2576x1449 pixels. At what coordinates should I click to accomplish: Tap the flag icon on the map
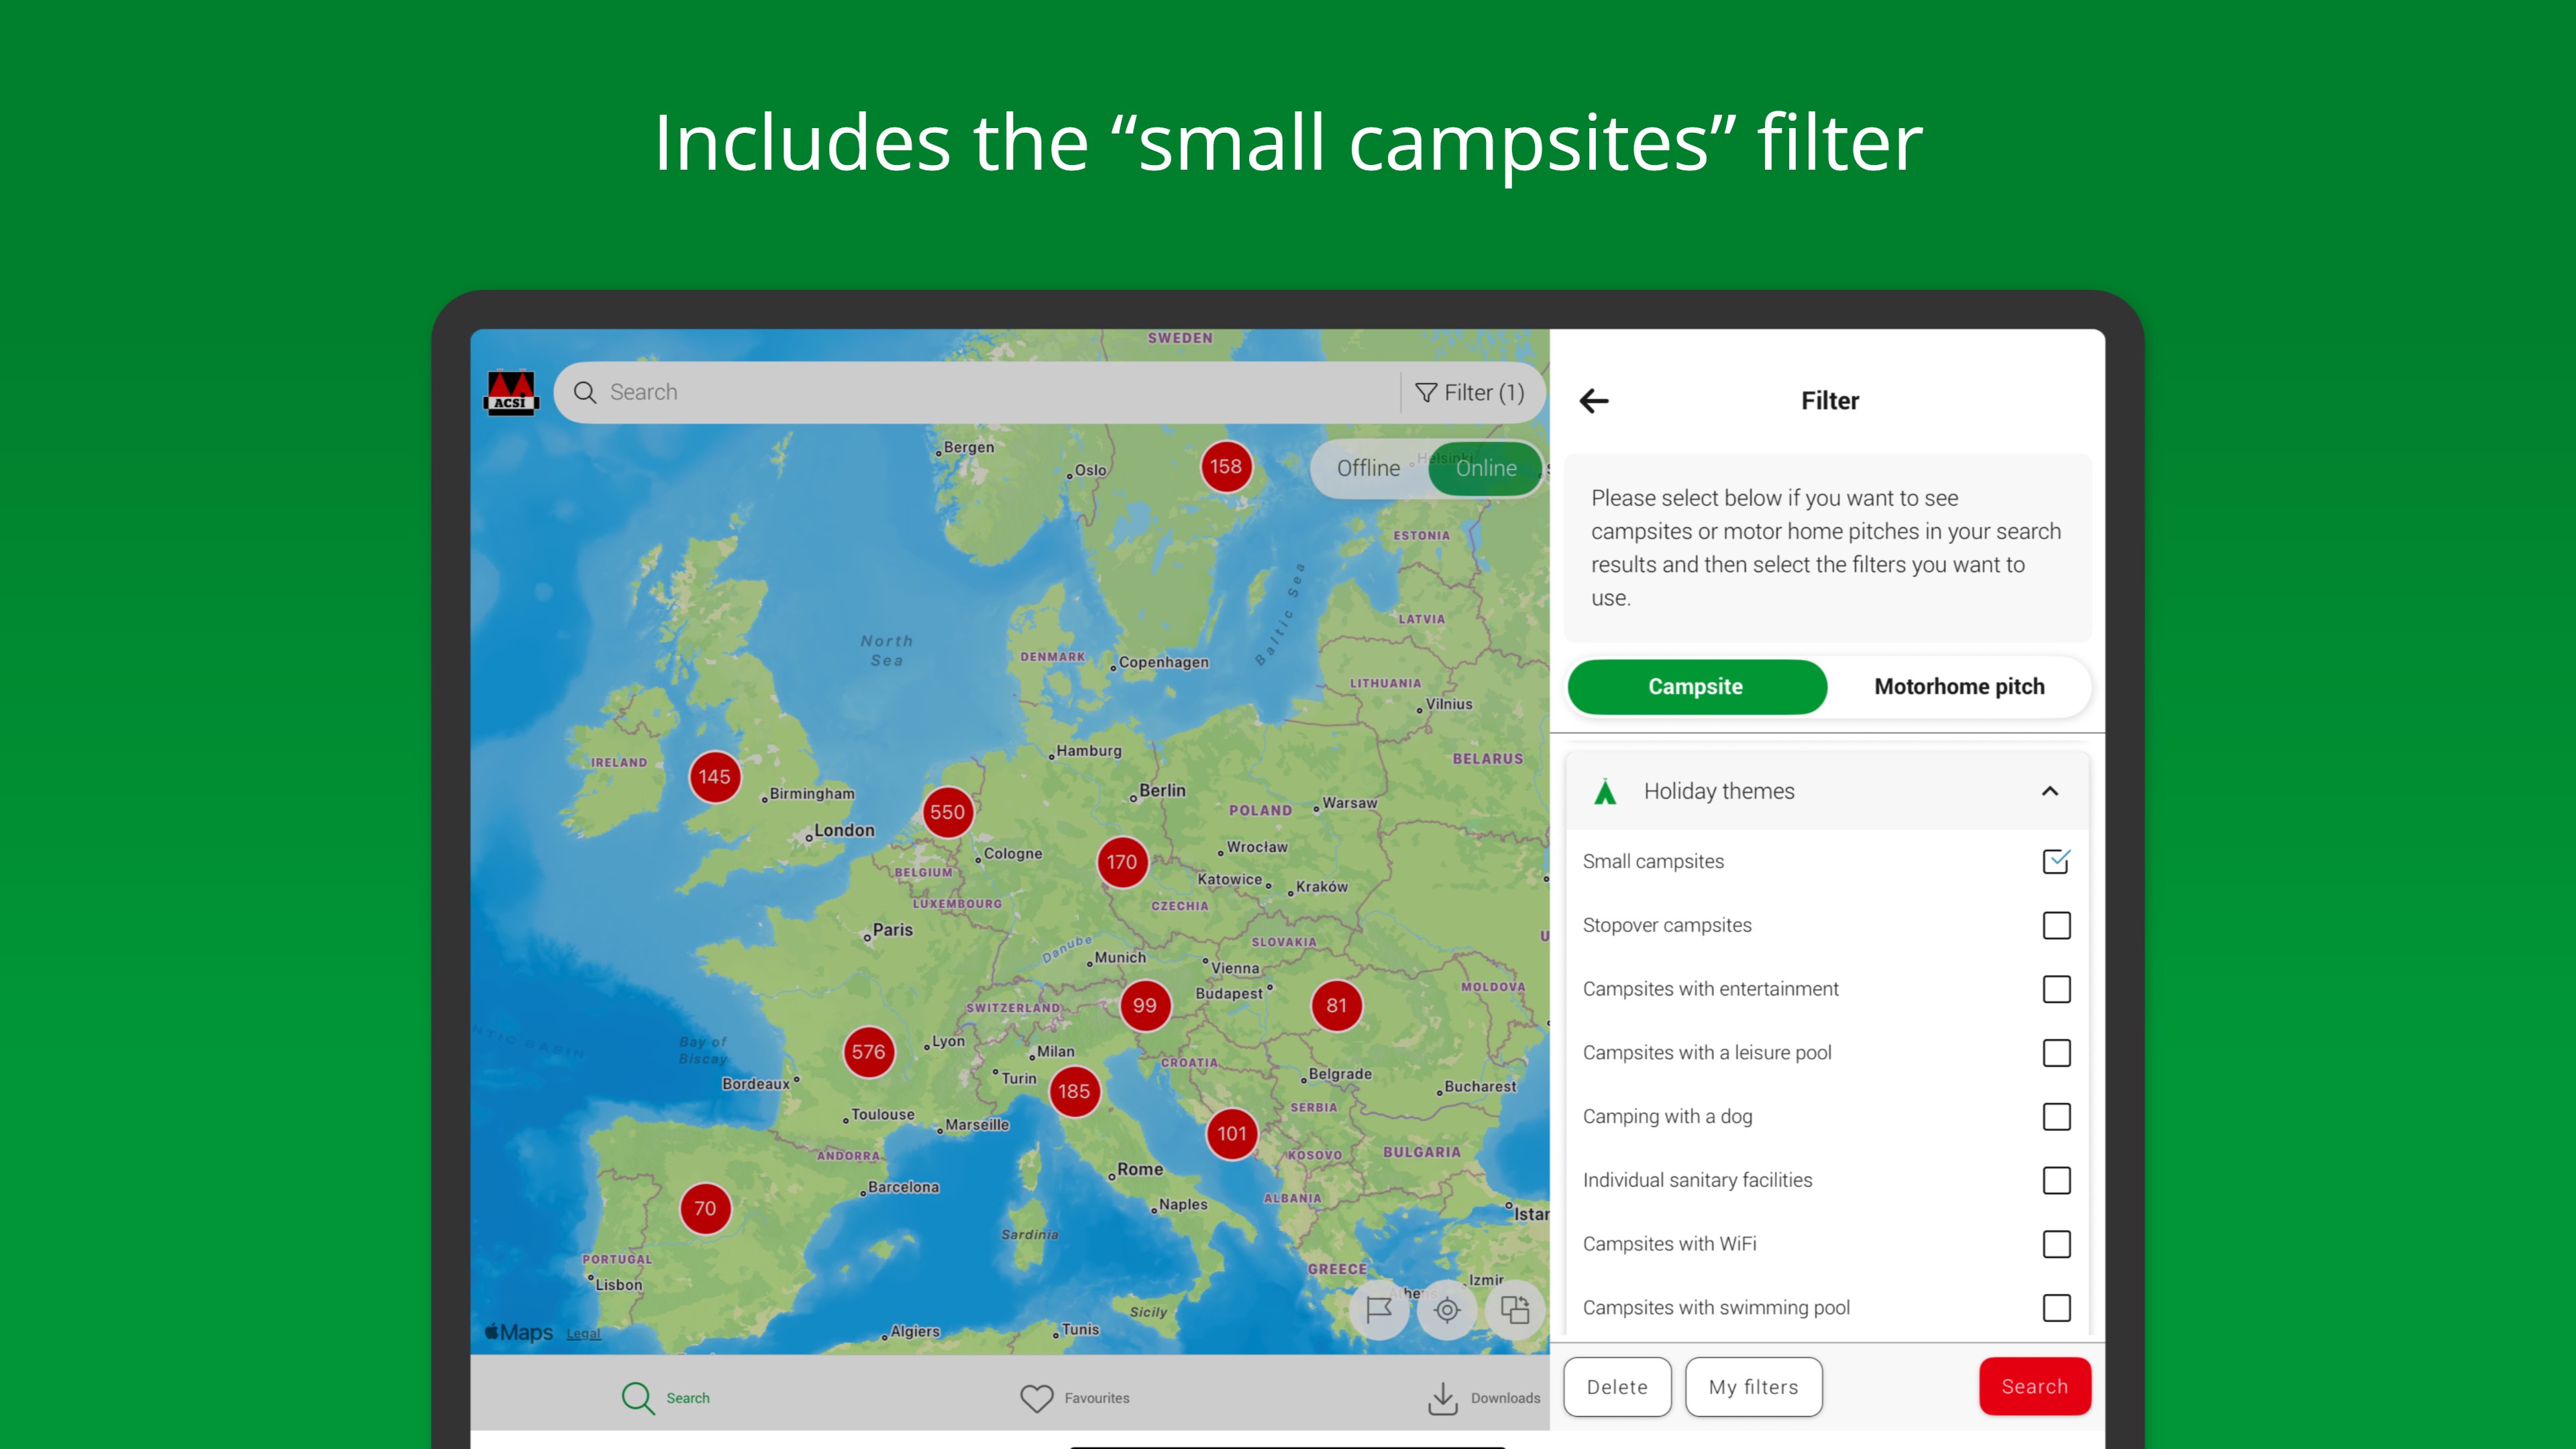[x=1379, y=1309]
